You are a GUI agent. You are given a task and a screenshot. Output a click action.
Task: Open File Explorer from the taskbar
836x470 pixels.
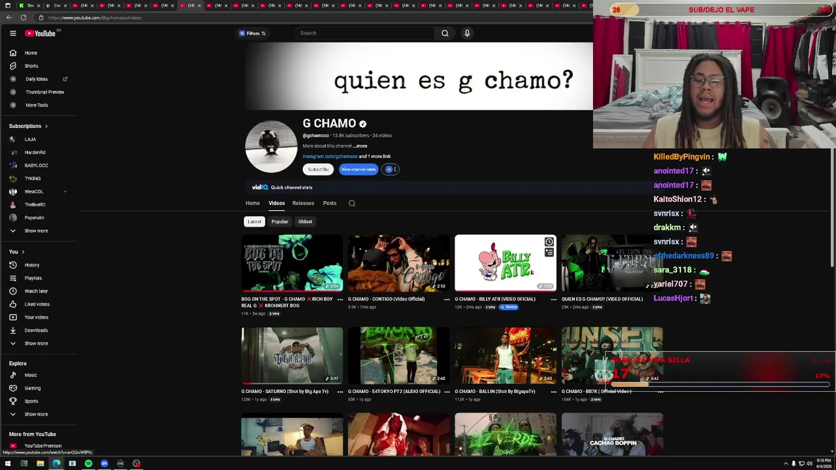[40, 463]
